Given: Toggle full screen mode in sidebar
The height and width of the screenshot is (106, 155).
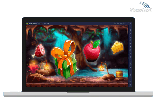Looking at the screenshot, I should tap(130, 27).
